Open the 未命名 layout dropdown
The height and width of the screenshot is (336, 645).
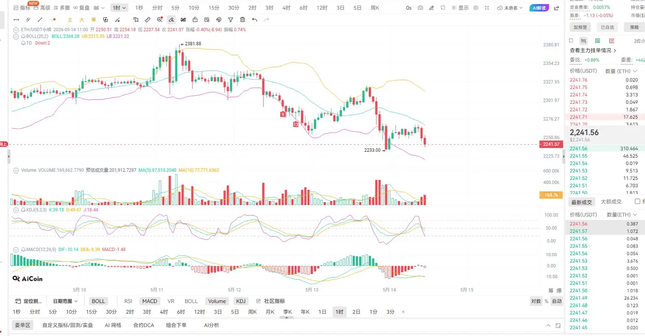pyautogui.click(x=510, y=8)
